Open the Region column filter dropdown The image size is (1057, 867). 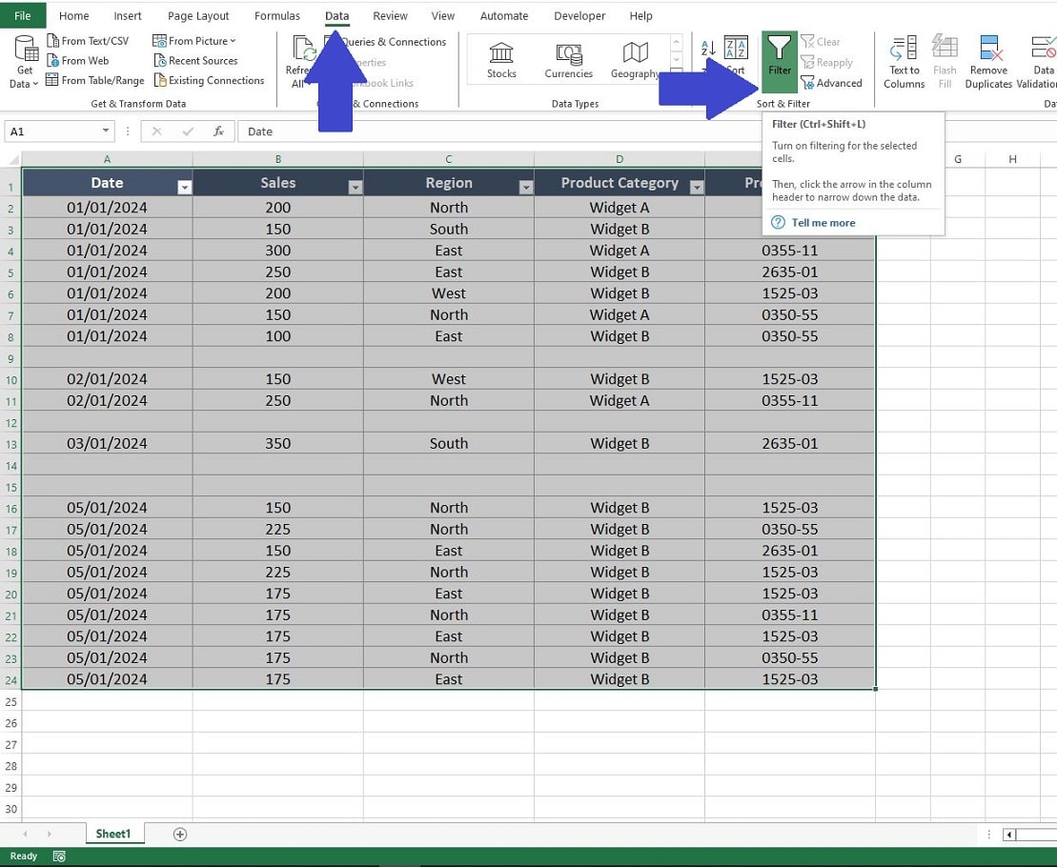[526, 187]
